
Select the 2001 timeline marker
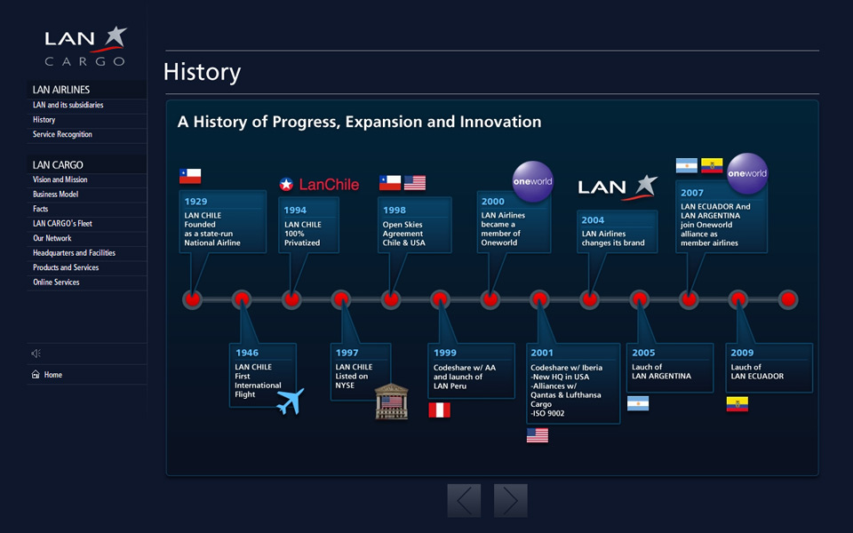coord(539,299)
